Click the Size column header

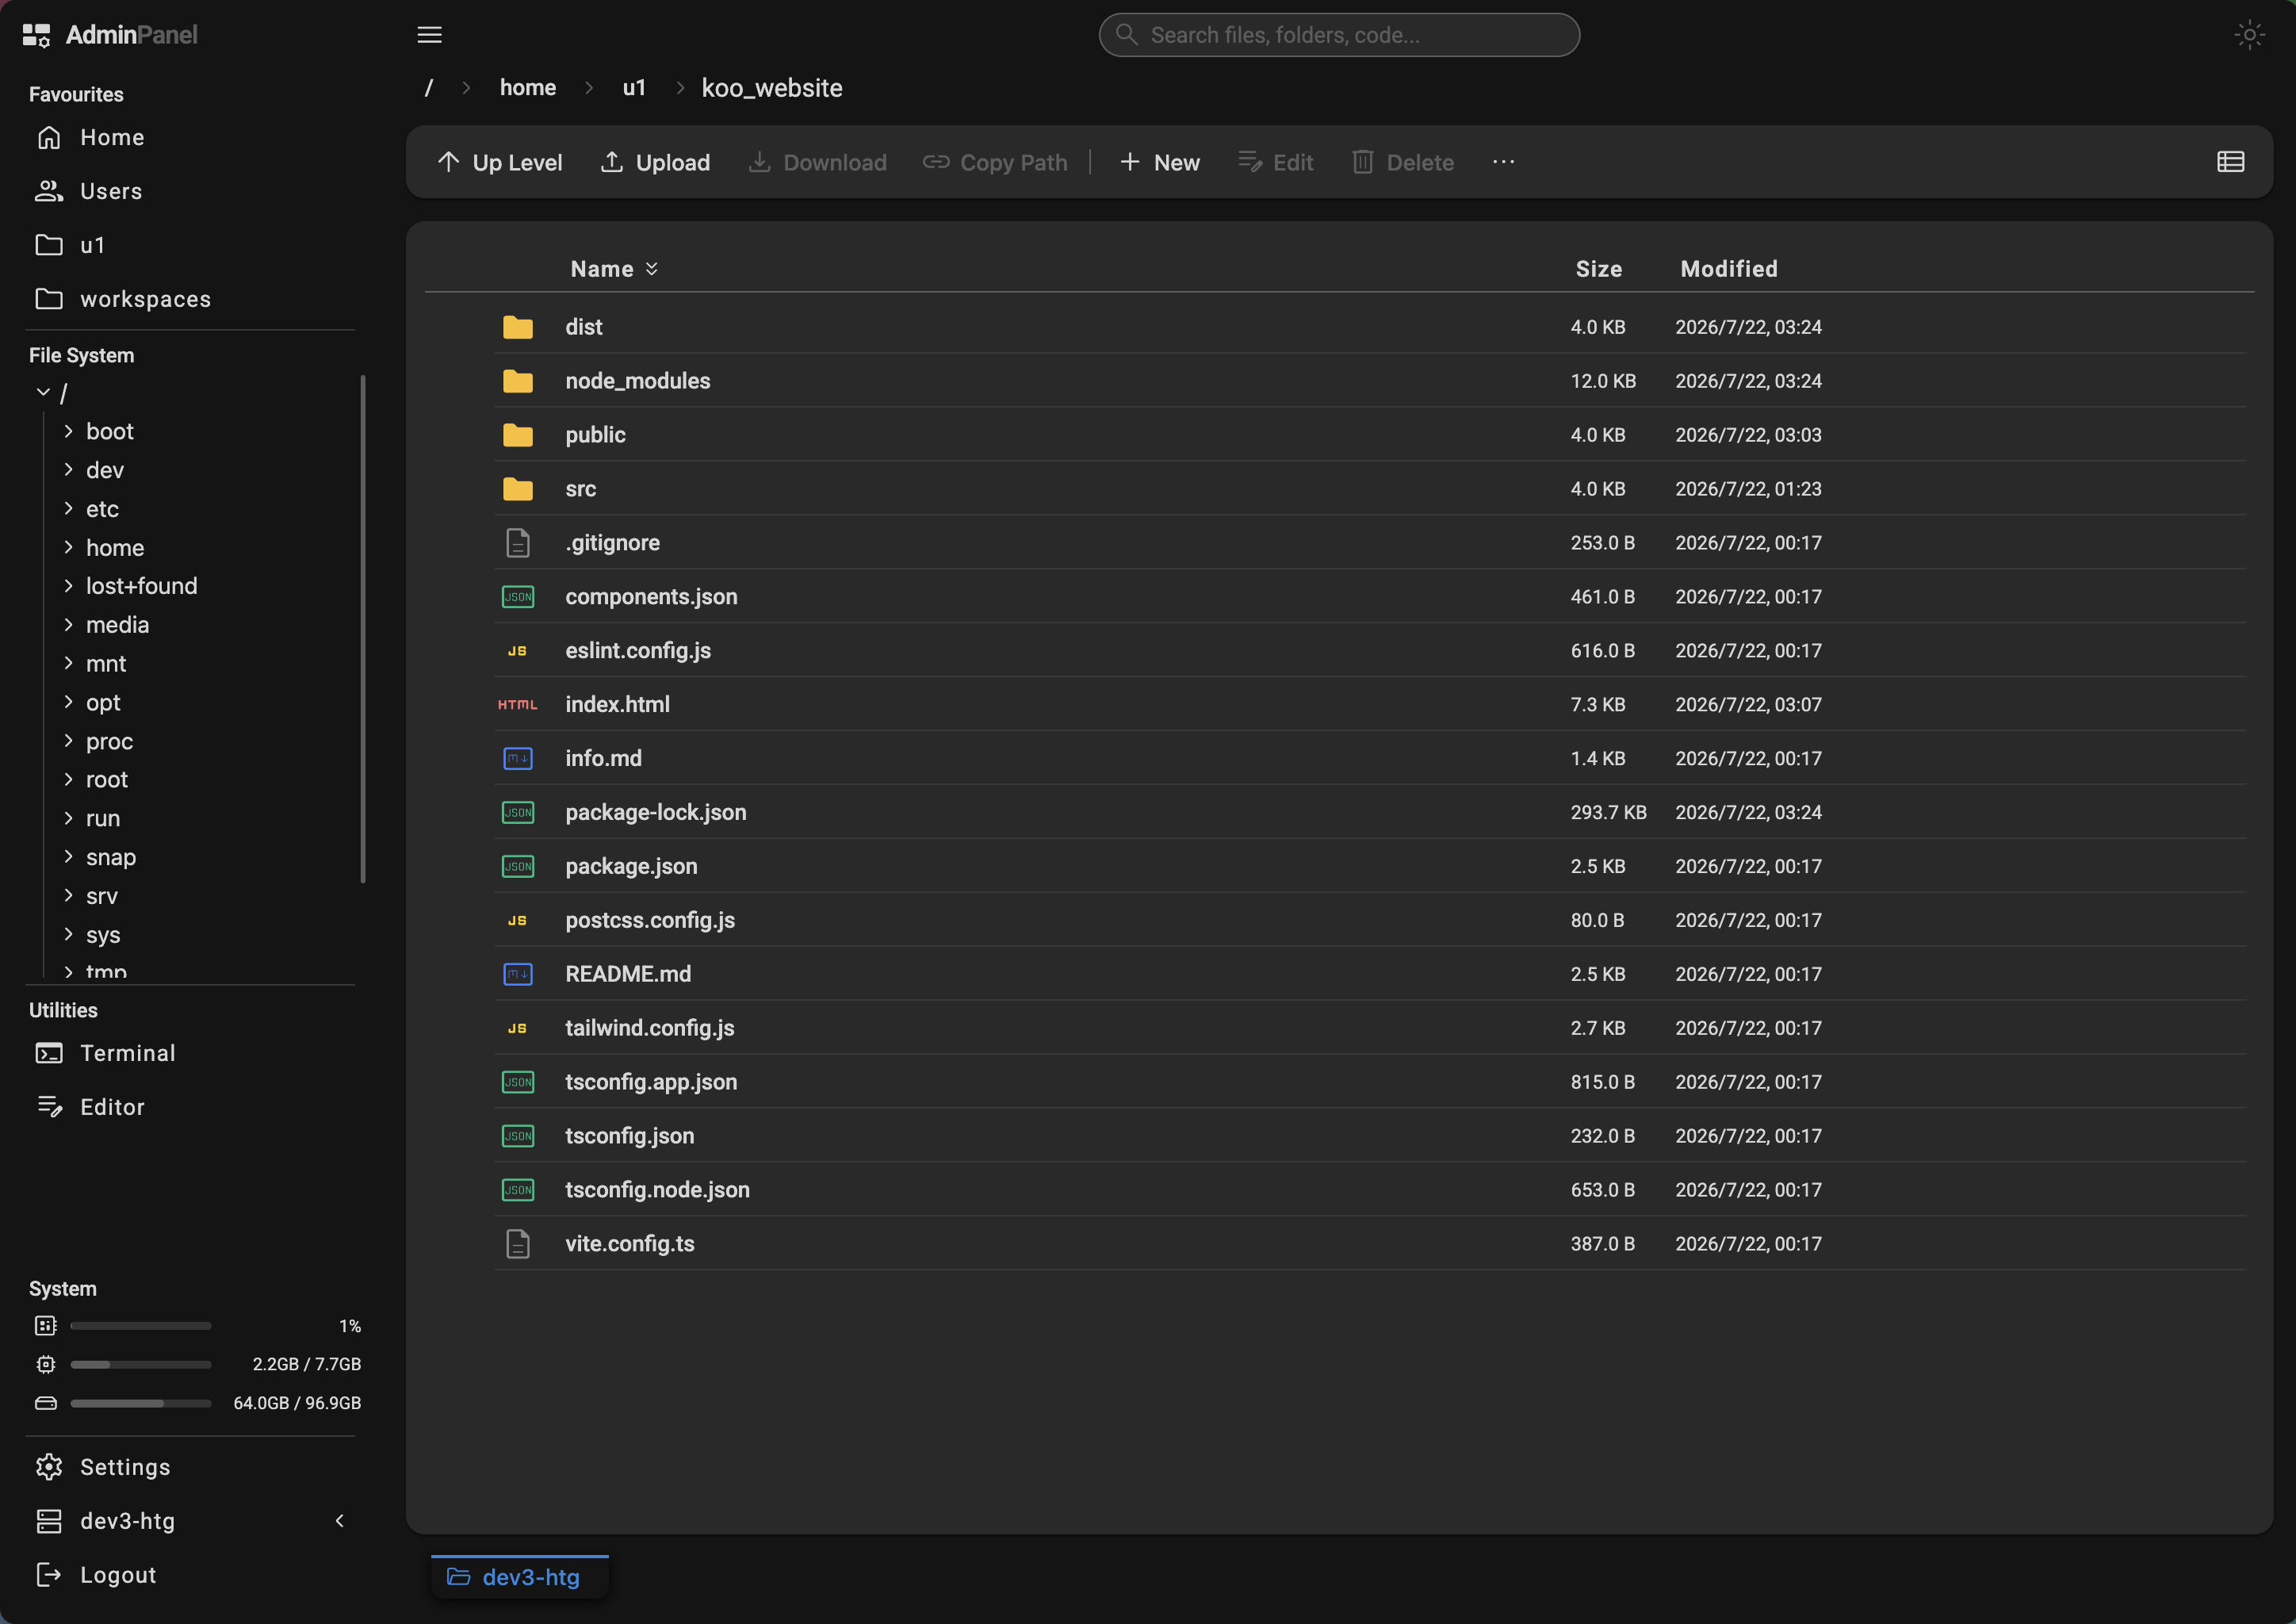1599,269
